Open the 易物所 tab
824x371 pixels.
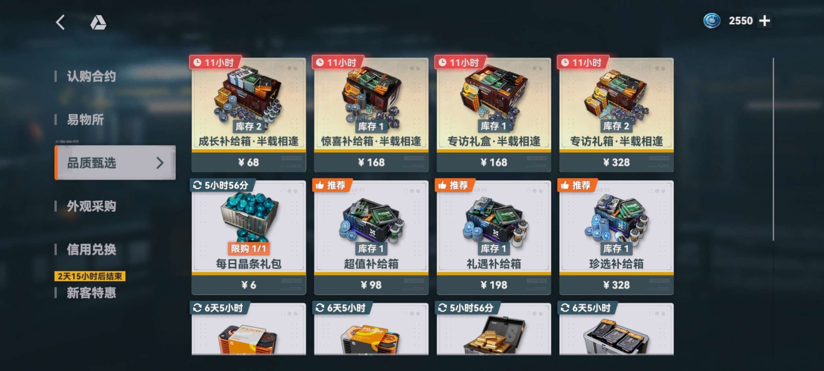tap(85, 120)
